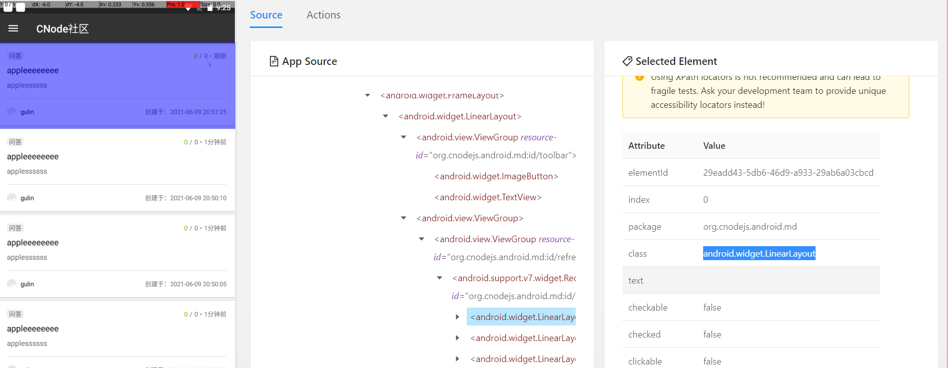
Task: Click gulin avatar in 20:50:10 post
Action: click(x=12, y=198)
